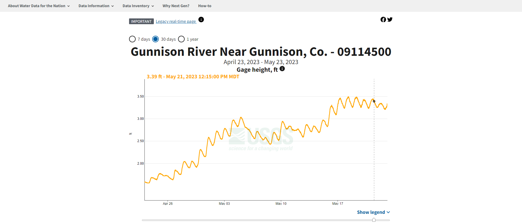Select the 30 days radio button
Screen dimensions: 522x224
pos(155,39)
